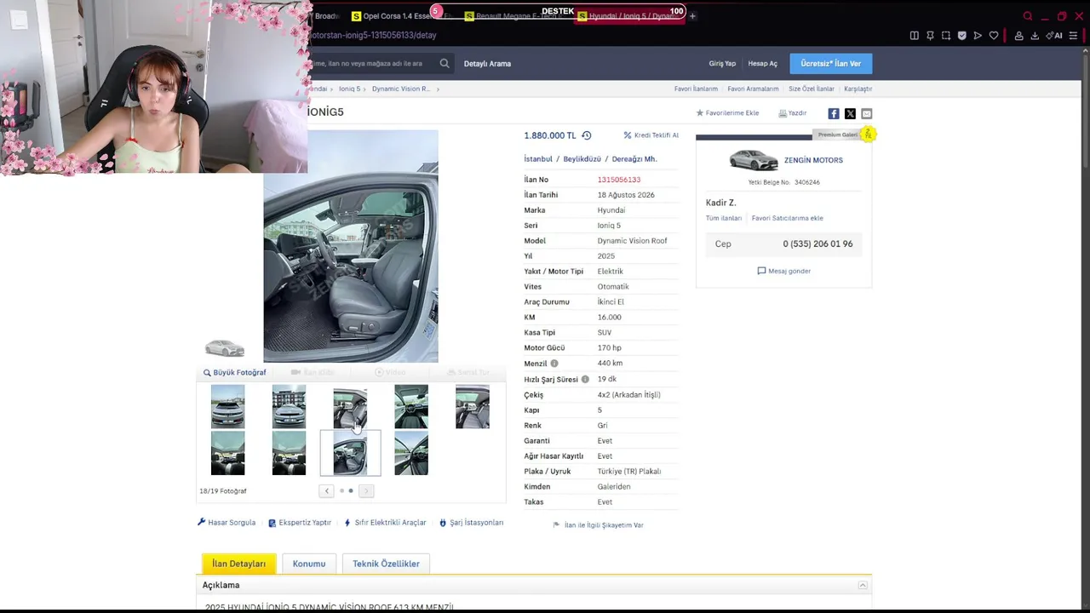The width and height of the screenshot is (1090, 613).
Task: Open the browser easy setup menu icon
Action: (x=1073, y=36)
